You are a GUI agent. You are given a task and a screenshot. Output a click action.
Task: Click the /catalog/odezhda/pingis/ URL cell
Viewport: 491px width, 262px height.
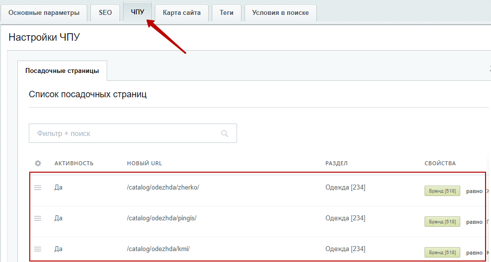(x=162, y=218)
